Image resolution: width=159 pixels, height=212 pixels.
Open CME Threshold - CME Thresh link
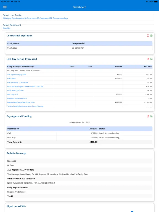coord(18,83)
